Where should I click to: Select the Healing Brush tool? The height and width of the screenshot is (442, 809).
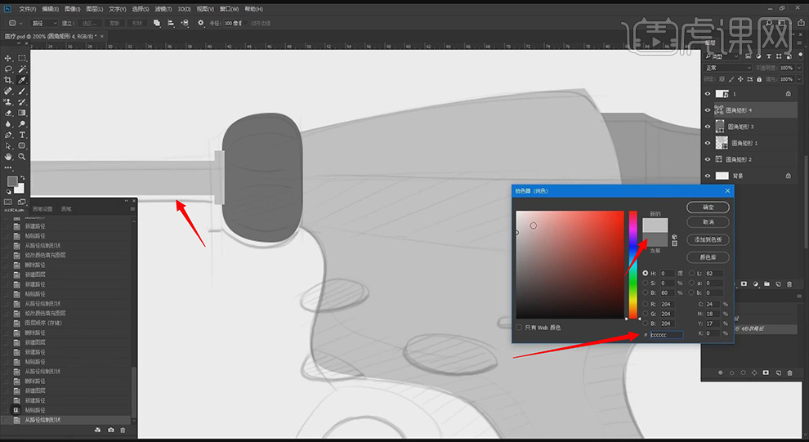click(x=7, y=91)
